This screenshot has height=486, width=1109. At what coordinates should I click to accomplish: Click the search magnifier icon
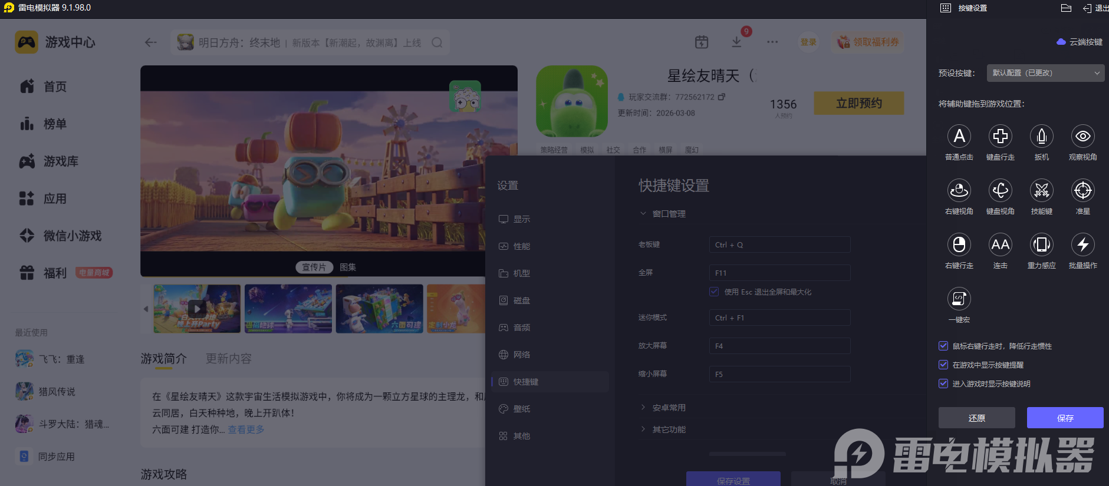437,42
